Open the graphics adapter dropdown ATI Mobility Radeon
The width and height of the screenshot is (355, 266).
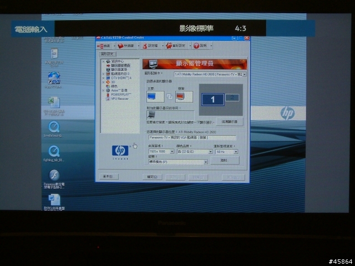pyautogui.click(x=210, y=74)
